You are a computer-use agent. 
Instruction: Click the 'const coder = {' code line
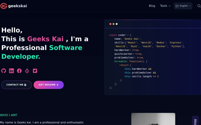(120, 35)
